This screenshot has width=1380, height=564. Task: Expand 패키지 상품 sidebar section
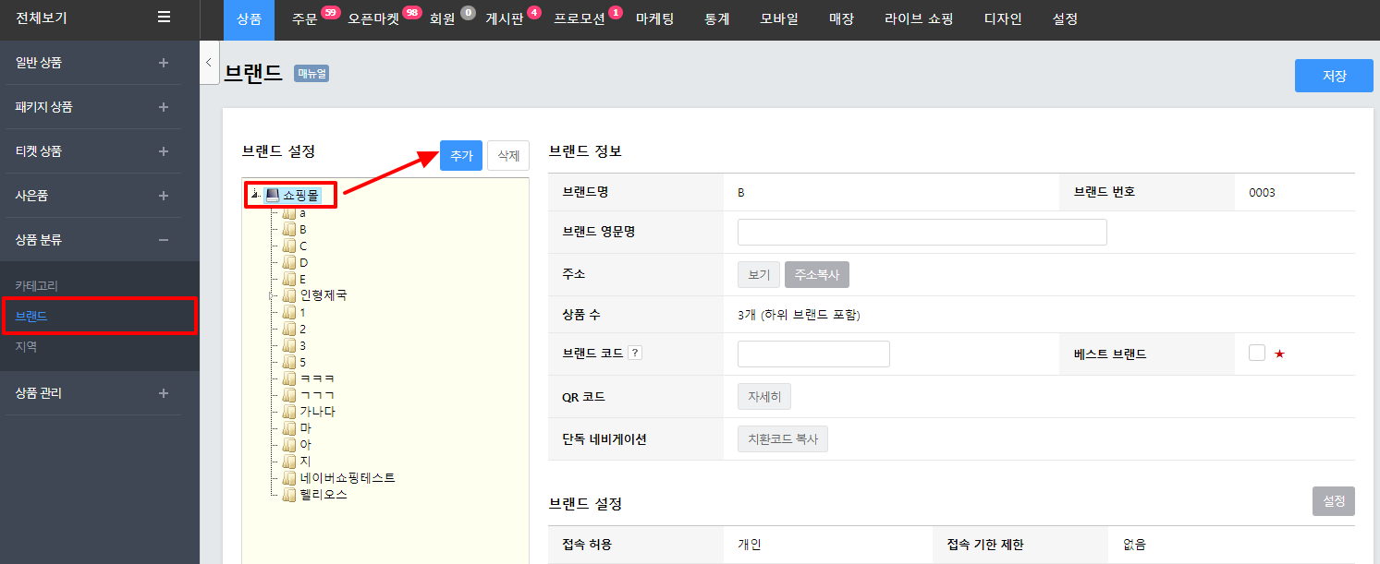pos(164,107)
